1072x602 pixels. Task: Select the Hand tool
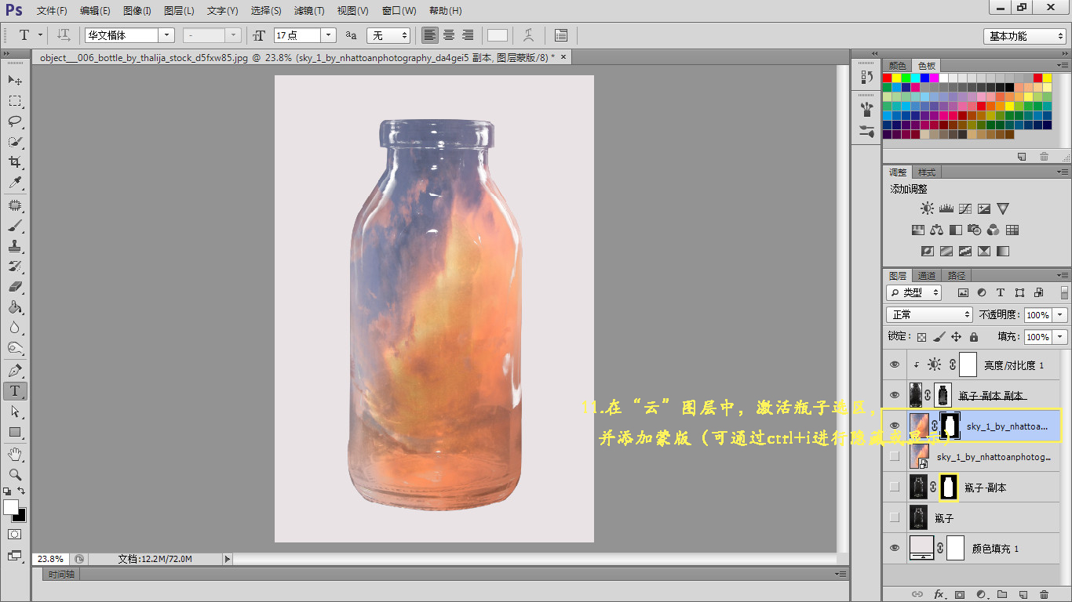point(15,454)
